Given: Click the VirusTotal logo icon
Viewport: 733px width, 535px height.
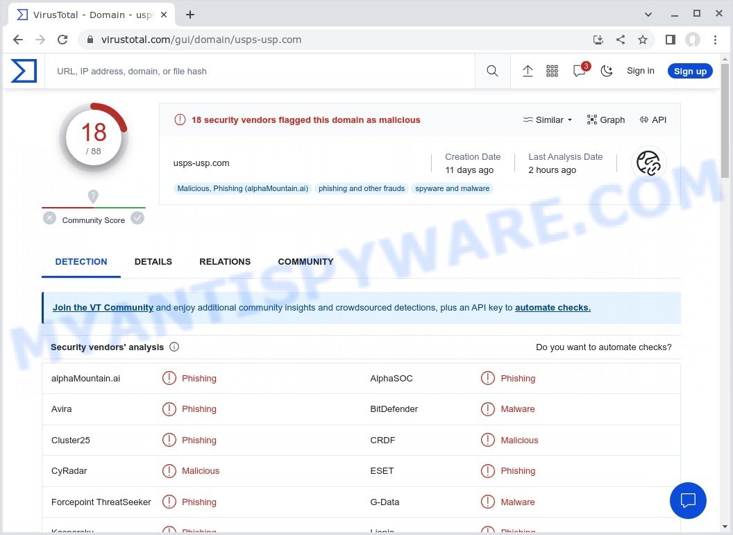Looking at the screenshot, I should coord(24,71).
